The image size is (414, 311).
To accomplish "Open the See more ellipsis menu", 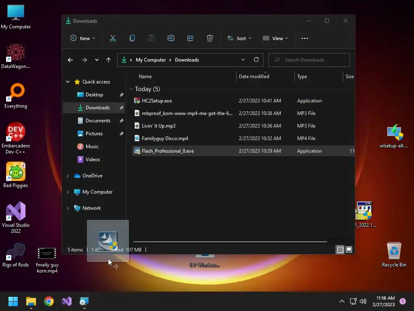I will (x=305, y=38).
